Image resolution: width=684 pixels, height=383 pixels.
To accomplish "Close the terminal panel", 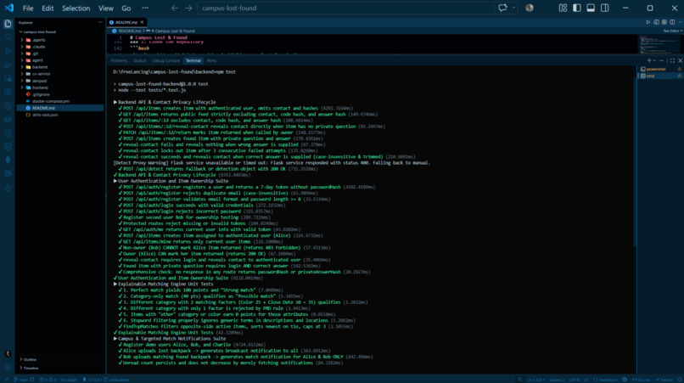I will click(x=680, y=60).
